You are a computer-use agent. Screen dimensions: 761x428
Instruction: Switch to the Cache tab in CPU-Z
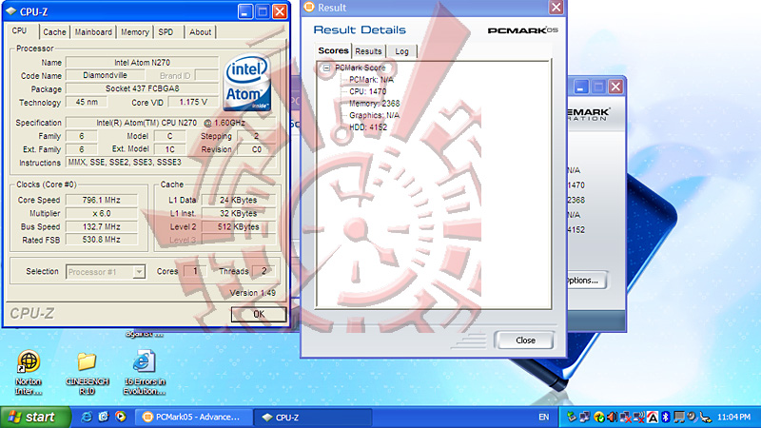pyautogui.click(x=54, y=32)
